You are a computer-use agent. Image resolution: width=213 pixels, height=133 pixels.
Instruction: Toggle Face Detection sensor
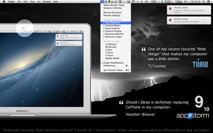(x=112, y=23)
